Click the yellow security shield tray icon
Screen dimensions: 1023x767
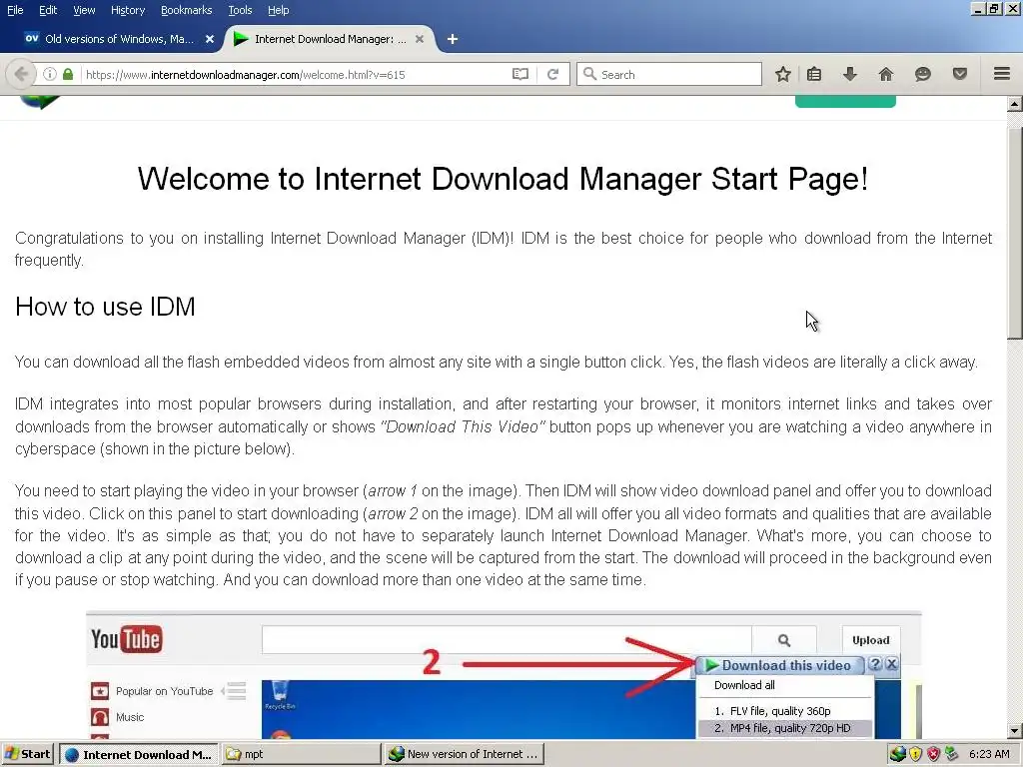pos(916,754)
